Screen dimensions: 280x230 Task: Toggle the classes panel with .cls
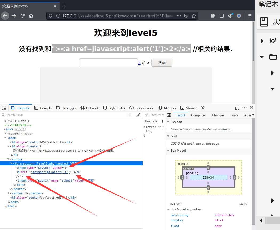click(x=155, y=121)
